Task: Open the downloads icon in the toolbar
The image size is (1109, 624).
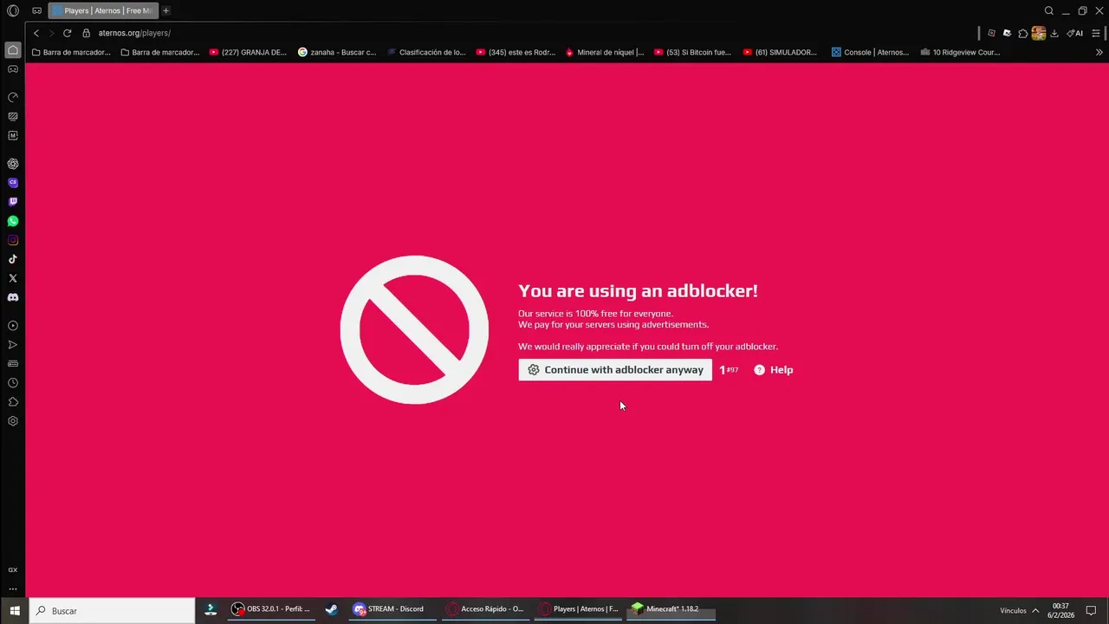Action: coord(1054,33)
